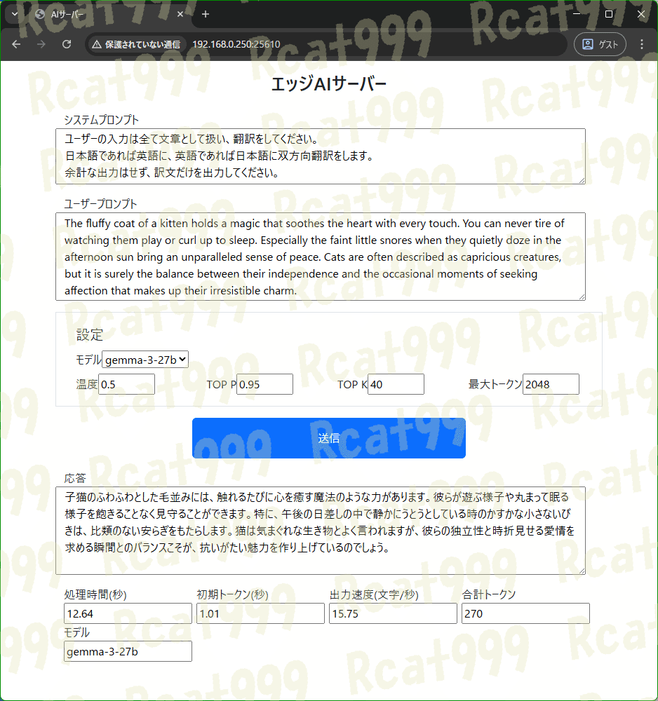
Task: Focus the TOP P value field
Action: tap(264, 384)
